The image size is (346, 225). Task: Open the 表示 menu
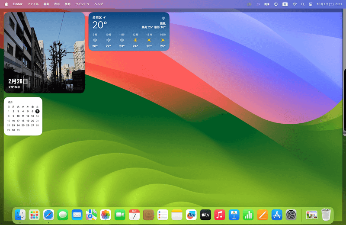[57, 4]
